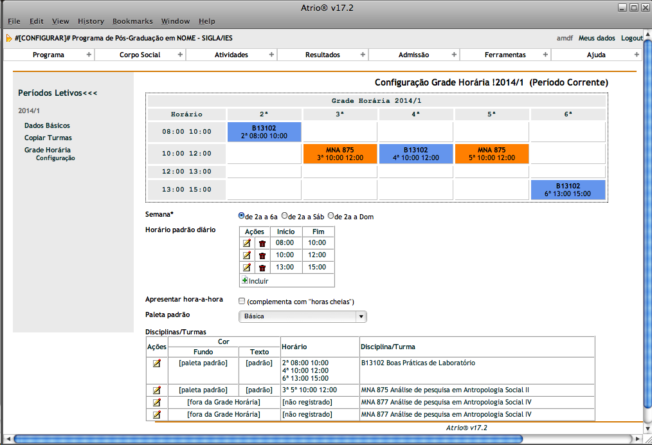Delete the 08:00 to 10:00 time slot
The width and height of the screenshot is (652, 445).
tap(262, 243)
